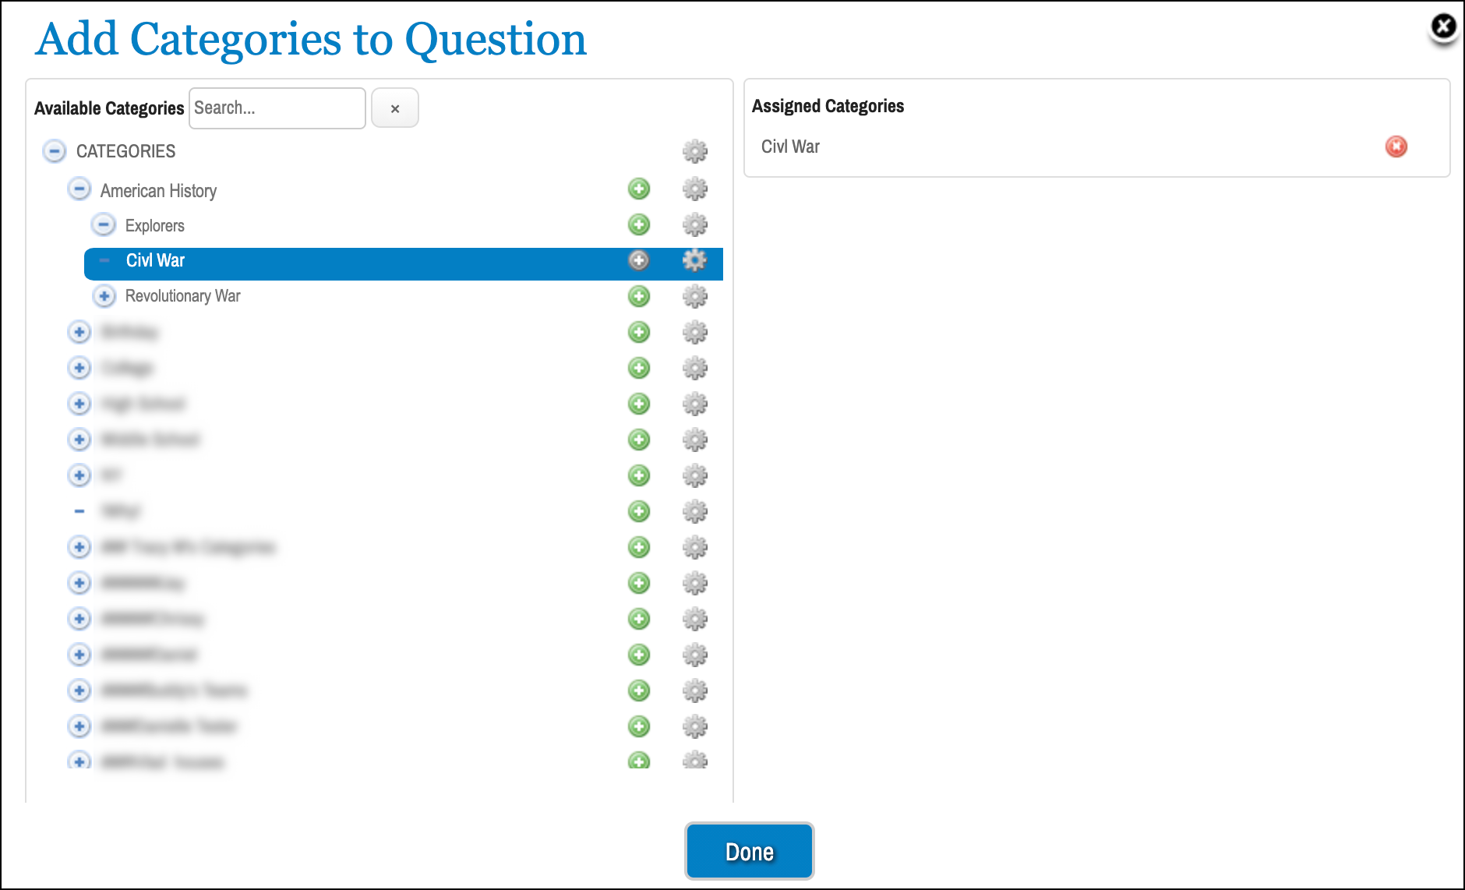Click gear icon for Explorers category
Screen dimensions: 1465x890
694,224
